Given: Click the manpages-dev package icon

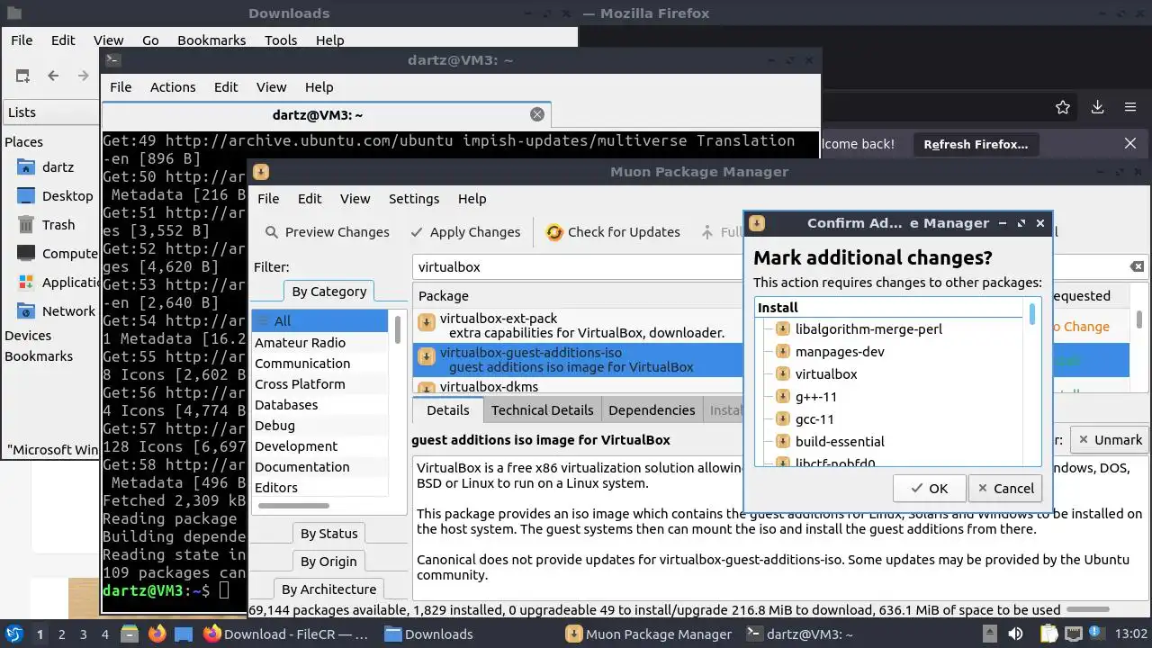Looking at the screenshot, I should (783, 352).
